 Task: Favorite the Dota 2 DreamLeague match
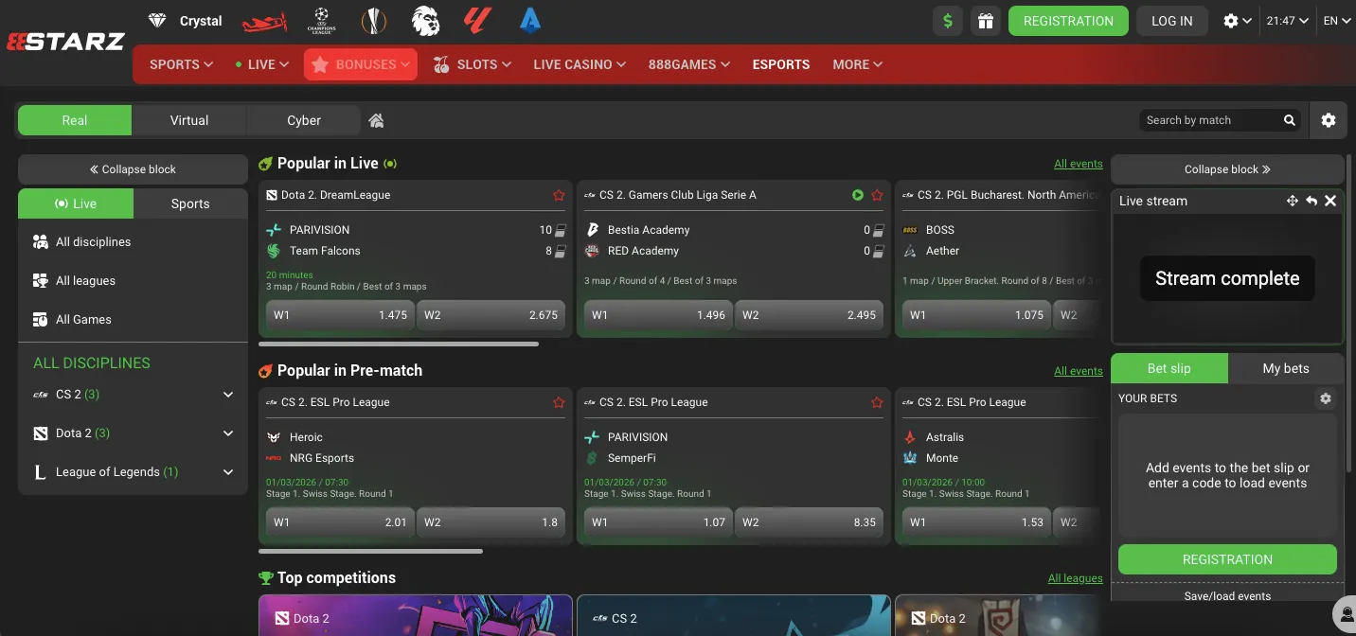click(x=559, y=195)
